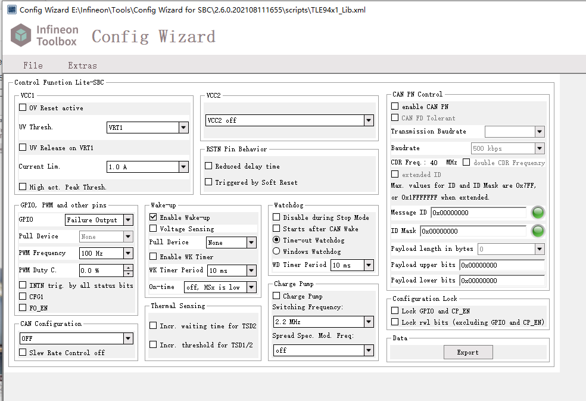The height and width of the screenshot is (401, 586).
Task: Click PWM Duty C. value field
Action: click(102, 271)
